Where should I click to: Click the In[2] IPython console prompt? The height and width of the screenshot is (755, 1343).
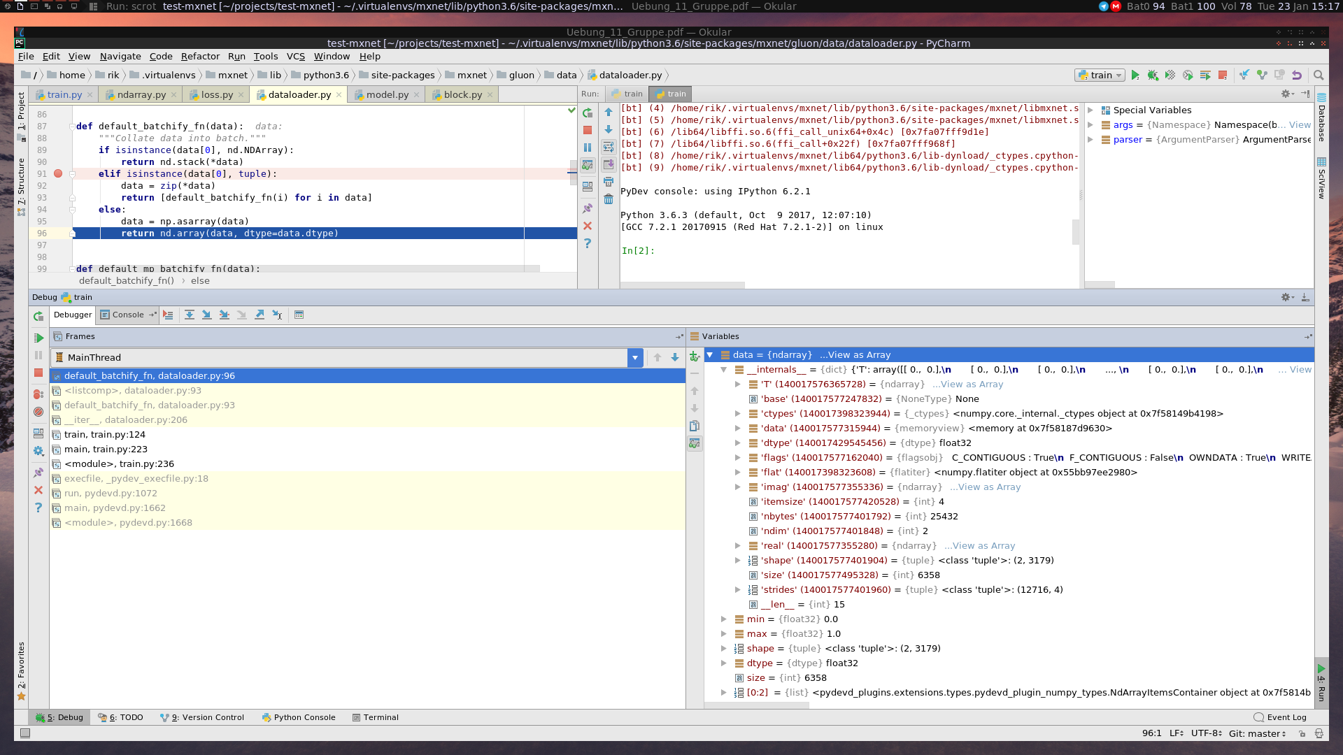[637, 250]
